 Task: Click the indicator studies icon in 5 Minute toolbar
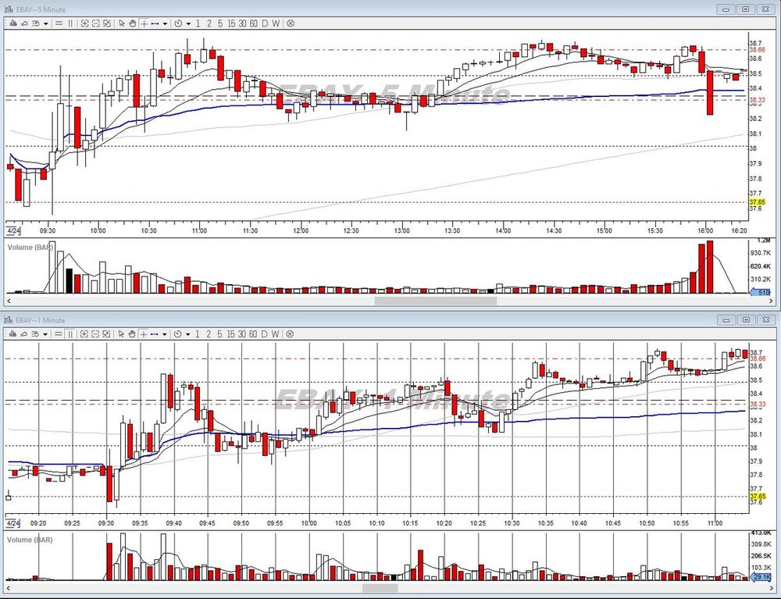[24, 23]
